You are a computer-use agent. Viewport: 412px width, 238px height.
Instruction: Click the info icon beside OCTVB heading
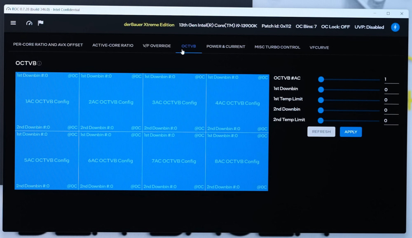tap(40, 64)
